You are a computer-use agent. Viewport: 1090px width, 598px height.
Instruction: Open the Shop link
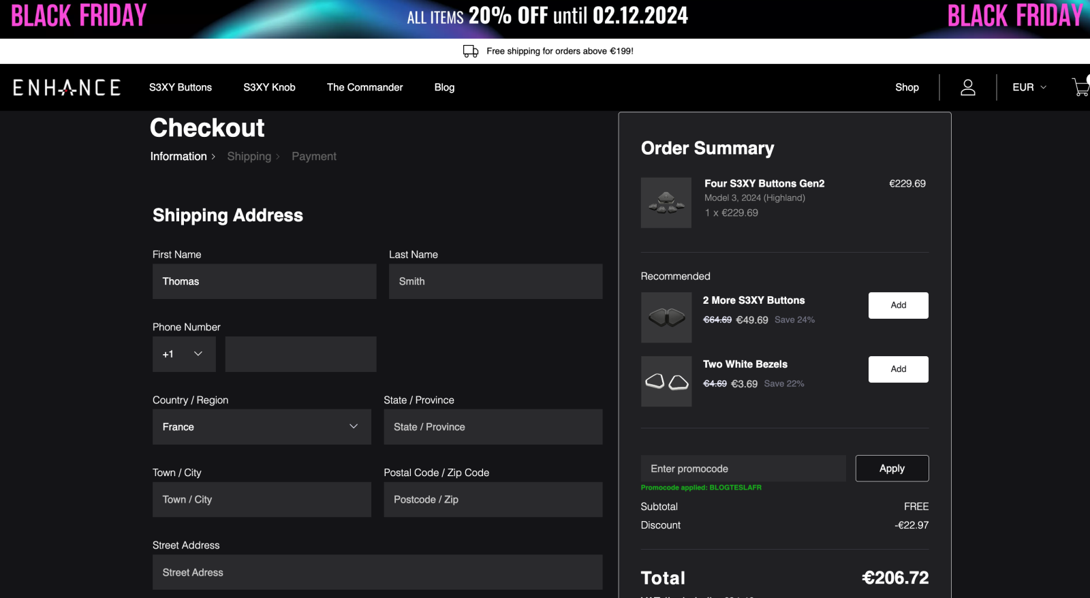(907, 87)
